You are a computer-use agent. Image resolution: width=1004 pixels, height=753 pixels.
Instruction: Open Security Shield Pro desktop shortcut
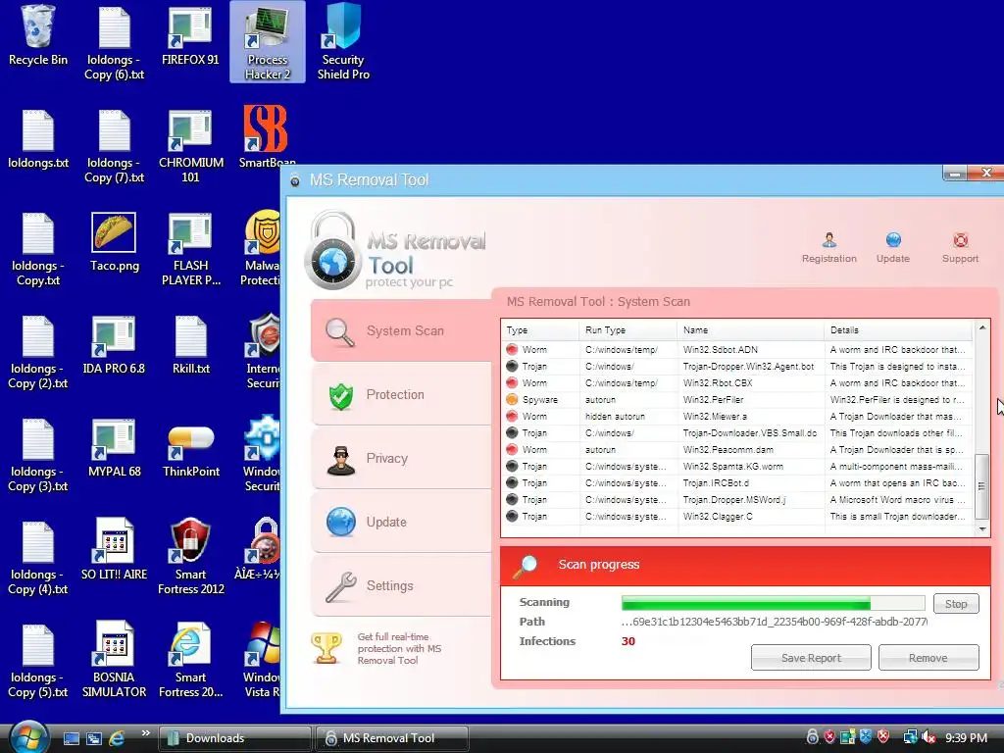coord(343,42)
